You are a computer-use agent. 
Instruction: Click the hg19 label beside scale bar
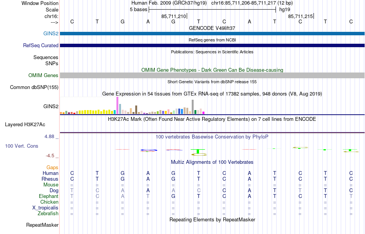(x=285, y=10)
